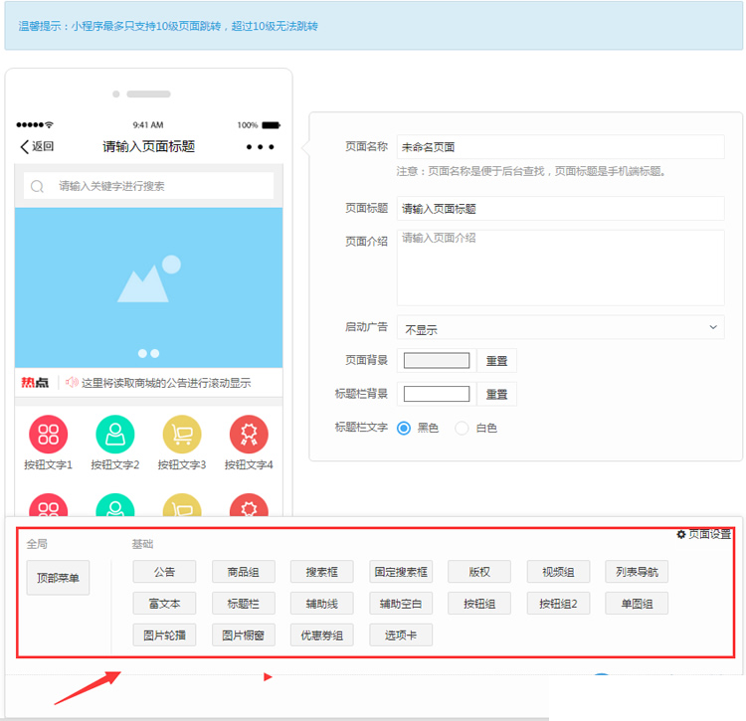The image size is (746, 721).
Task: Select the 黑色 title text radio
Action: 404,428
